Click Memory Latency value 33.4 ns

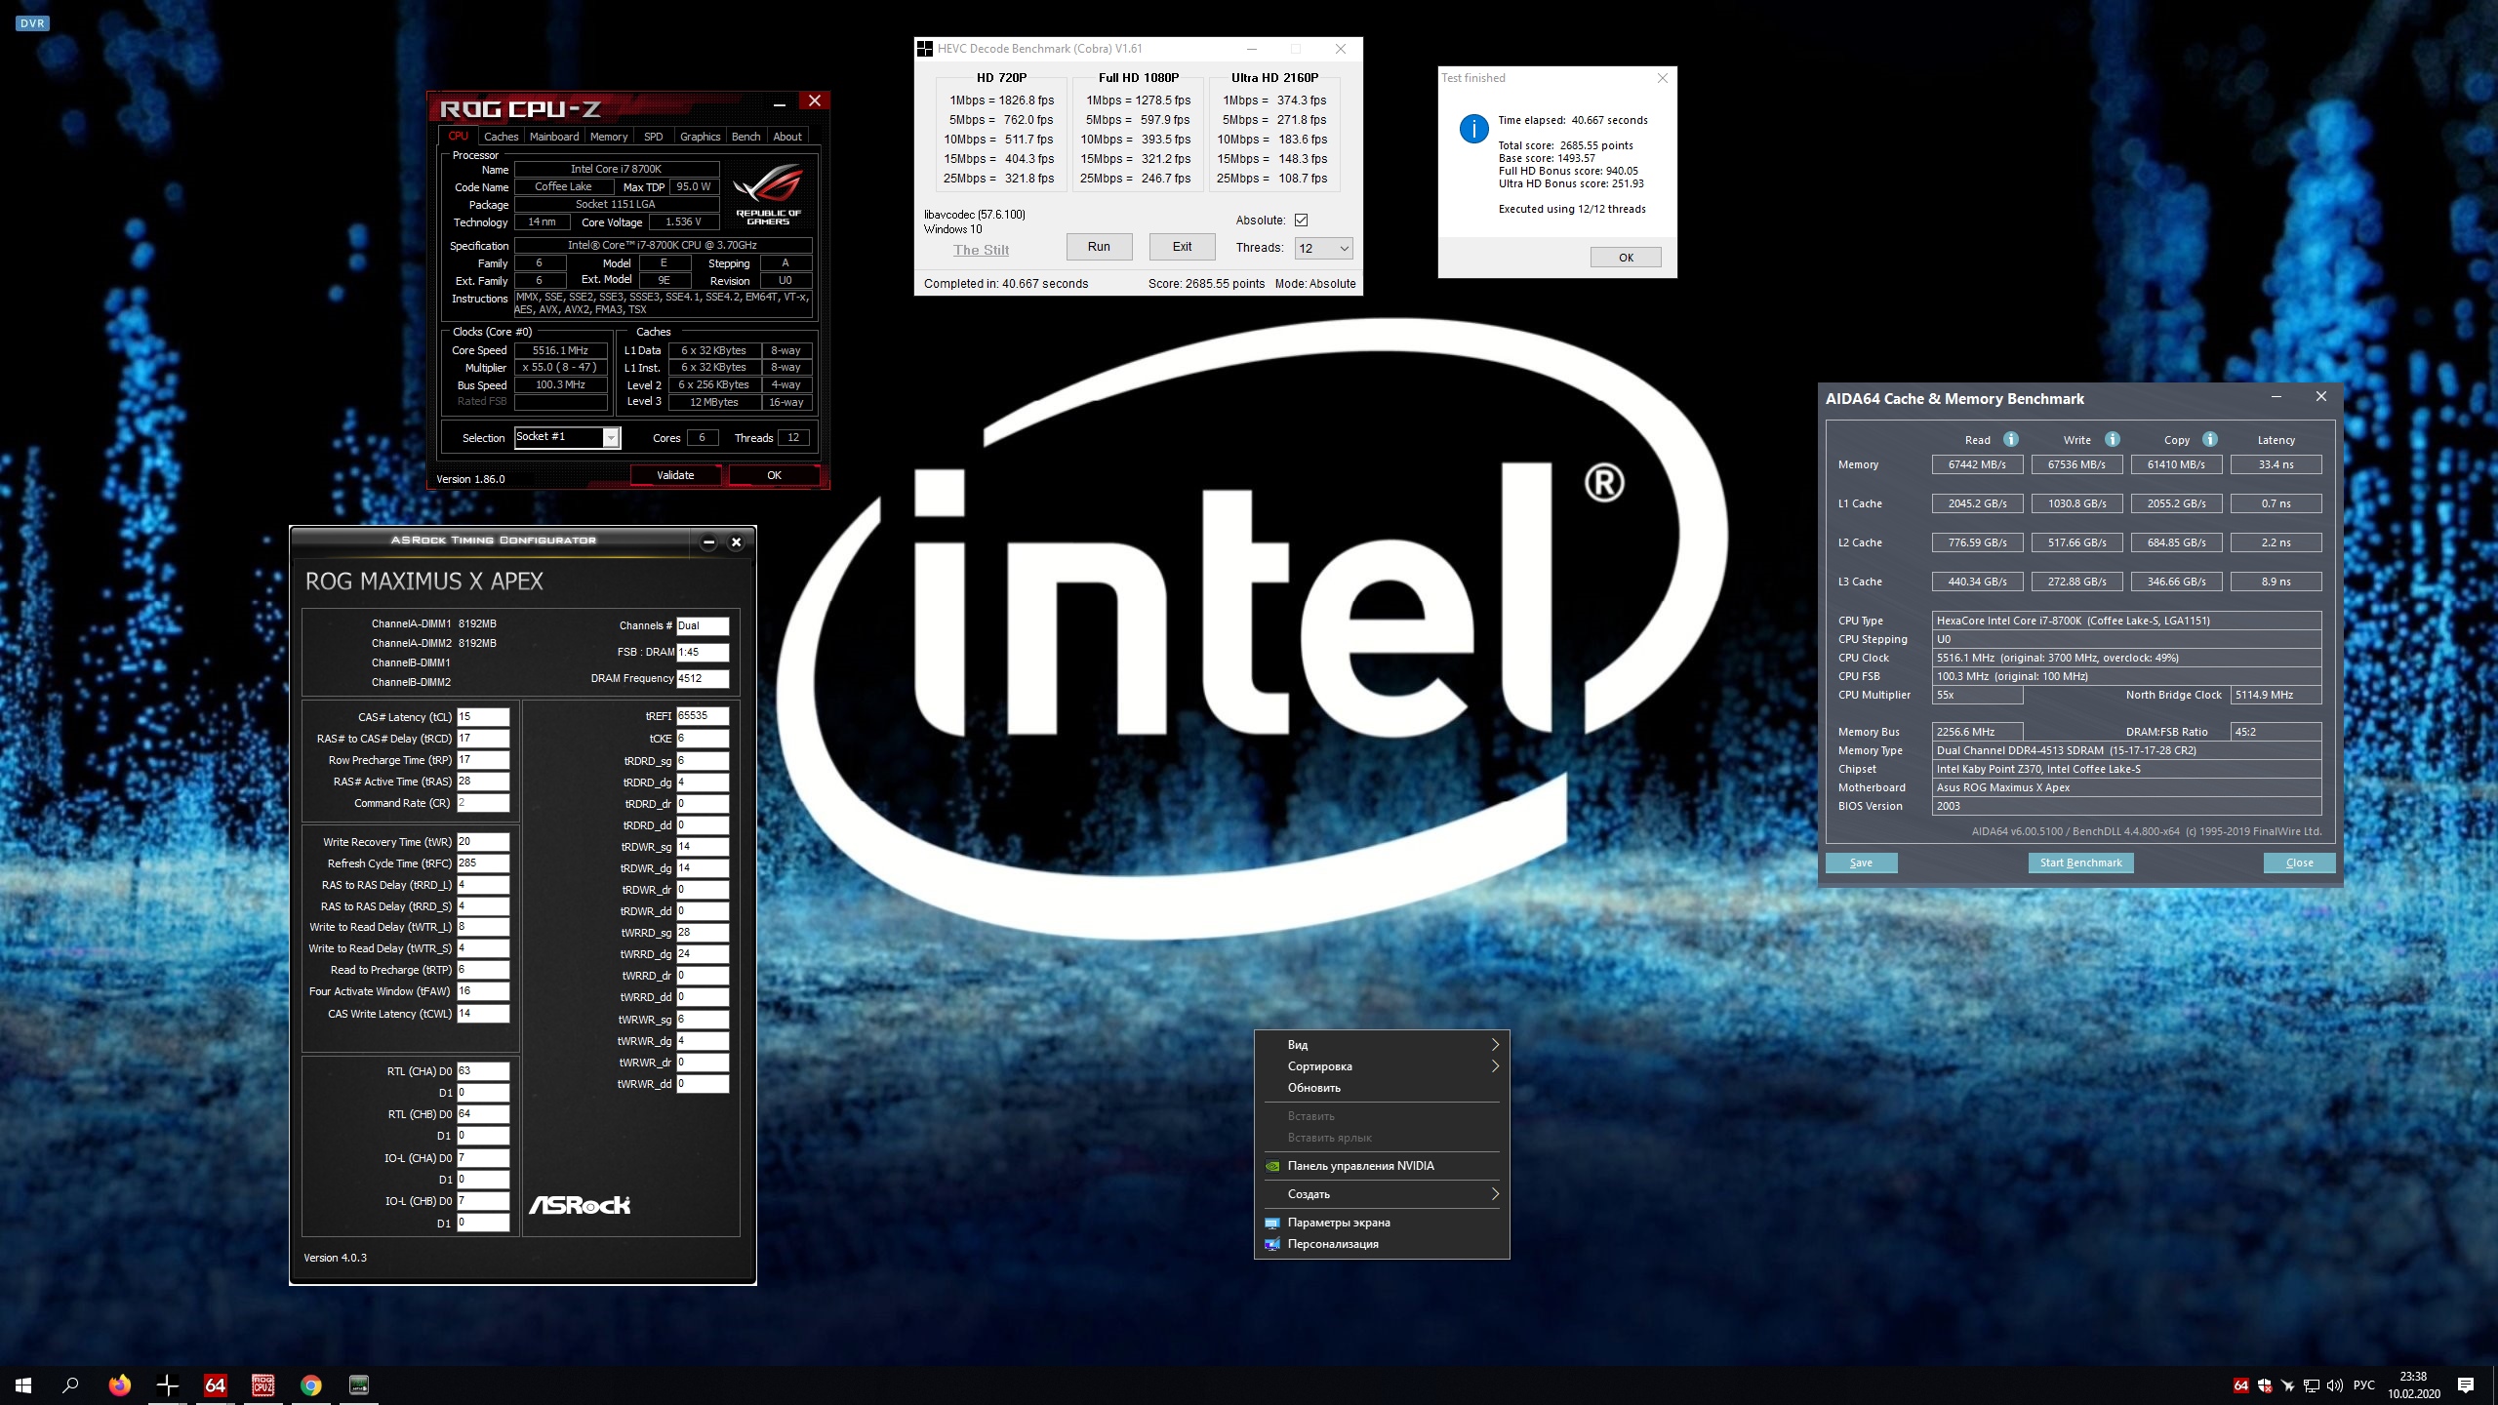(x=2276, y=464)
